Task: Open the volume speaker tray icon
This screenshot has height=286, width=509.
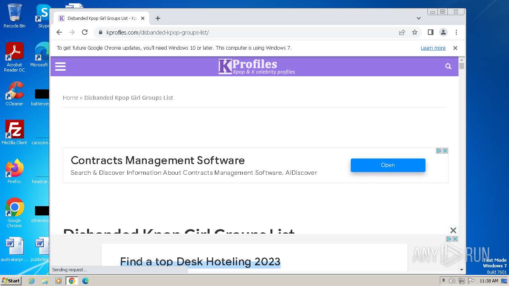Action: pyautogui.click(x=452, y=281)
